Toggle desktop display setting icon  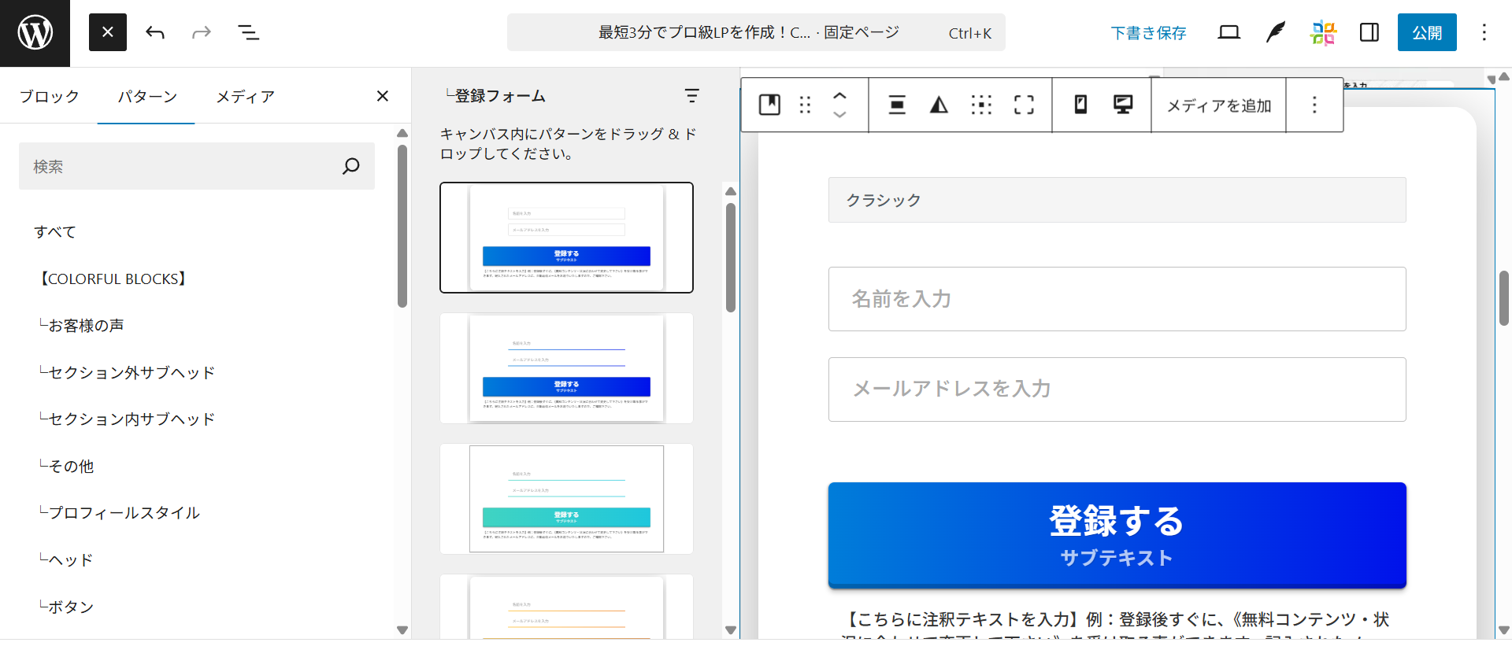pyautogui.click(x=1123, y=105)
